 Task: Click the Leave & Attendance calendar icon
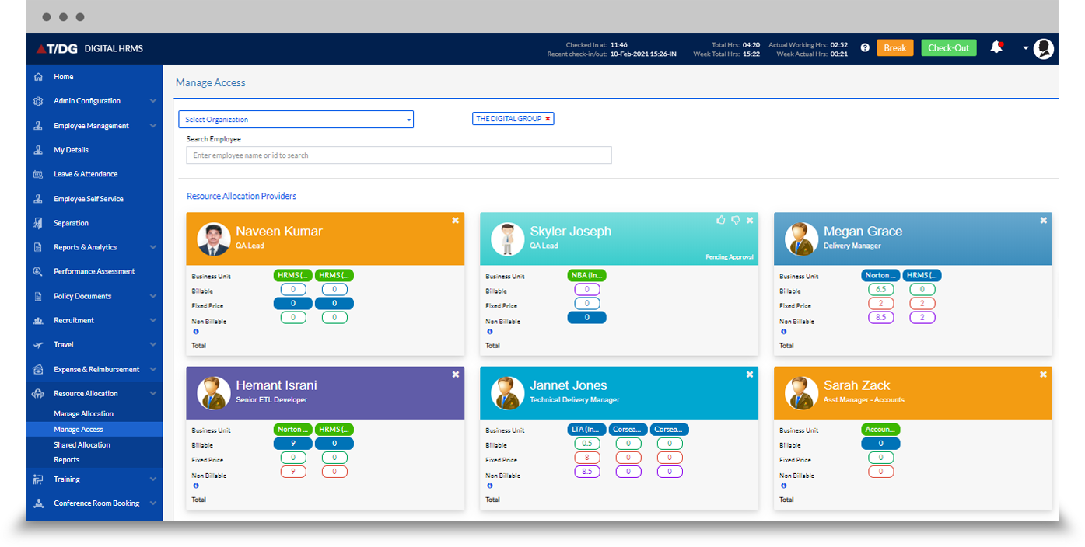tap(38, 174)
